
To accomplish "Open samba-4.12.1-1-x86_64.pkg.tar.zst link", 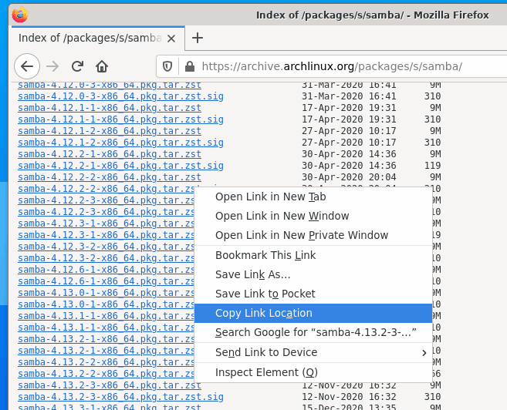I will point(110,108).
